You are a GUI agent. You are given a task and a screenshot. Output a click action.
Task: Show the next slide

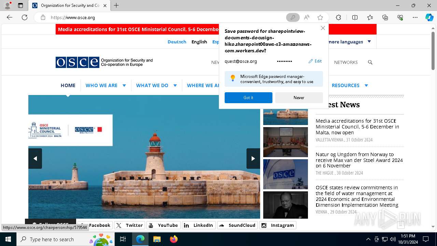(253, 159)
